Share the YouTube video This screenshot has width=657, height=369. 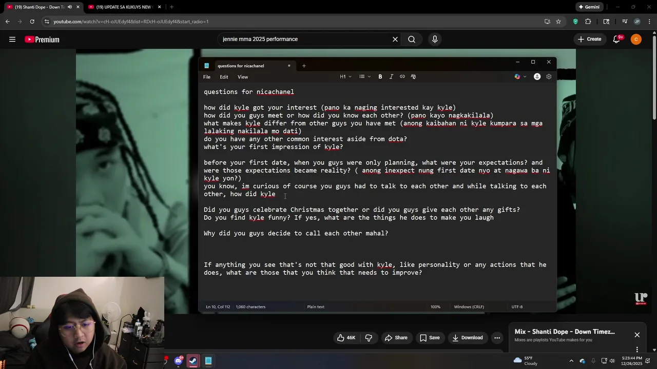[x=396, y=338]
